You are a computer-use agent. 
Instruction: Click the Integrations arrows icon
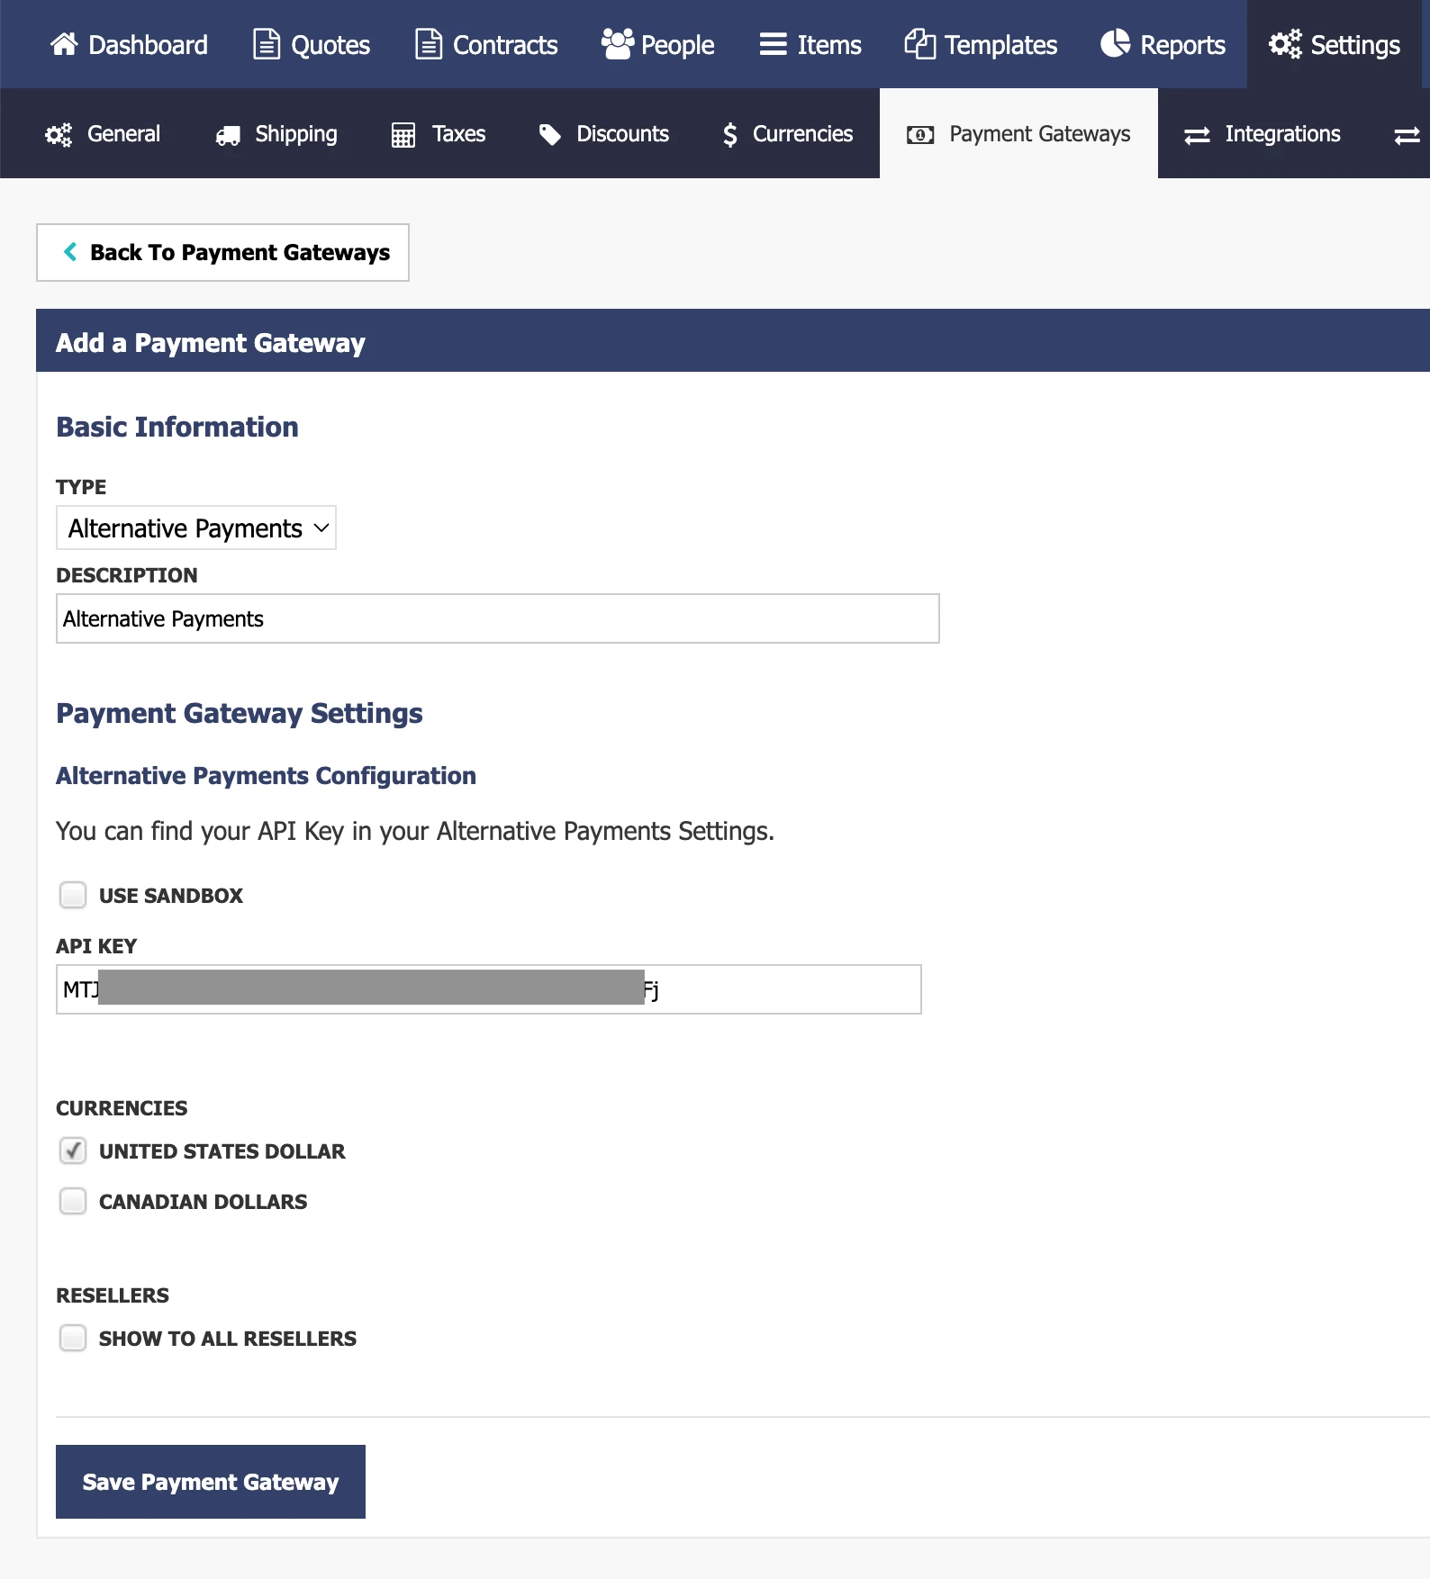click(x=1197, y=135)
